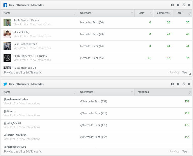Go to Next page in Twitter widget
The height and width of the screenshot is (156, 193).
[x=185, y=151]
